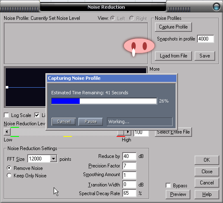
Task: Click the Preview button
Action: [178, 194]
